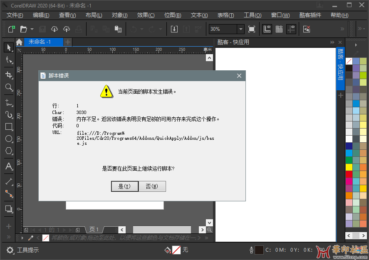Click the 页 1 page tab
The width and height of the screenshot is (369, 260).
[94, 229]
